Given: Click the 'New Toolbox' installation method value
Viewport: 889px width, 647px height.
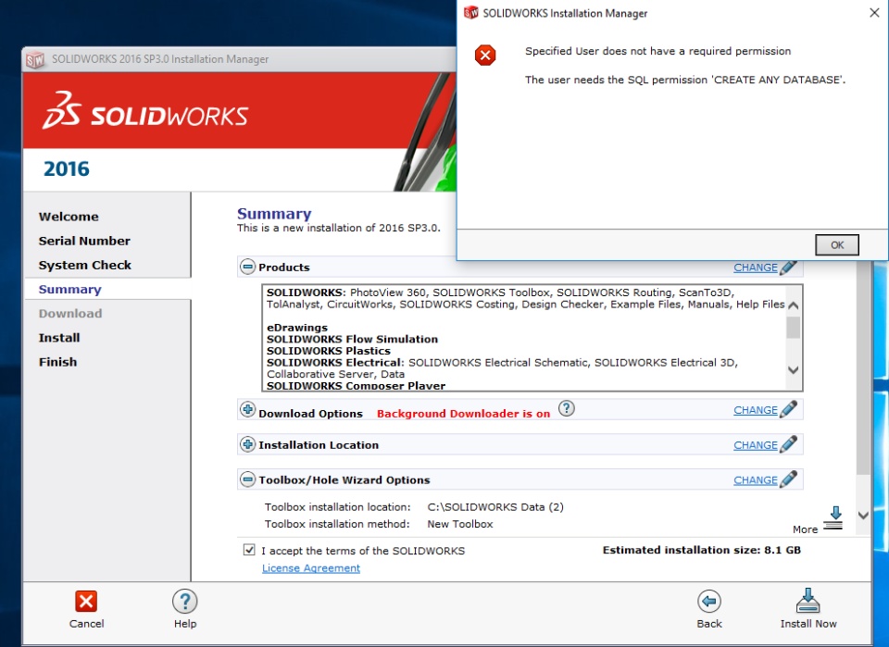Looking at the screenshot, I should click(460, 524).
